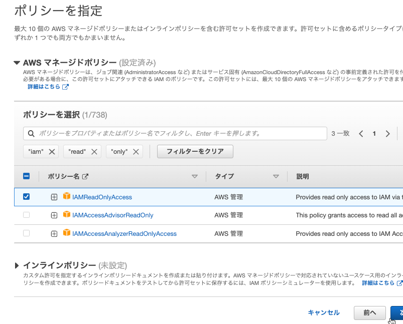Check the IAMAccessAnalyzerReadOnlyAccess checkbox

point(26,233)
